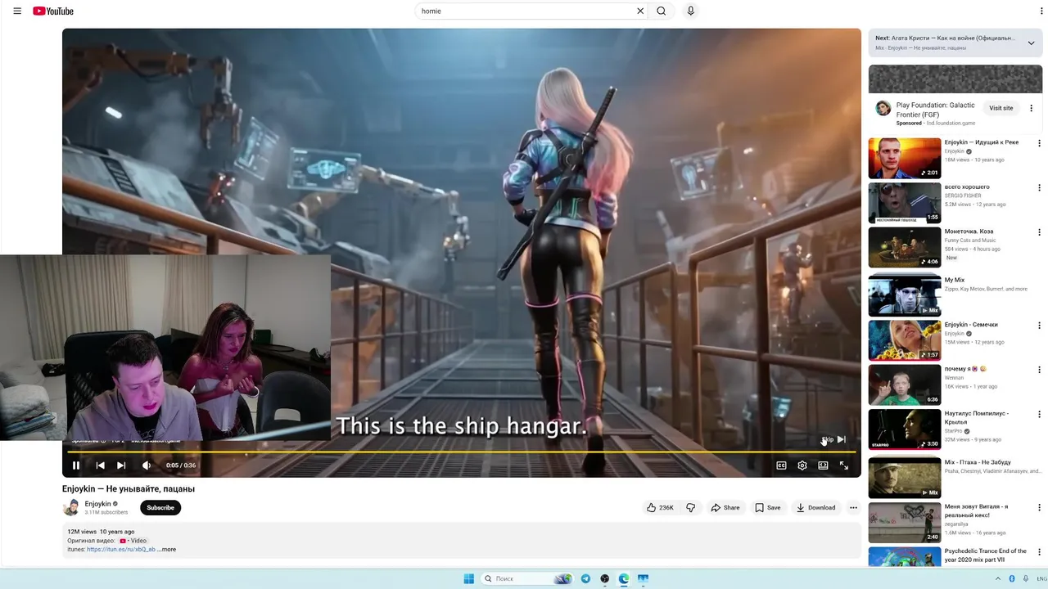Image resolution: width=1048 pixels, height=589 pixels.
Task: Expand the Next playlist mix panel
Action: pos(1031,43)
